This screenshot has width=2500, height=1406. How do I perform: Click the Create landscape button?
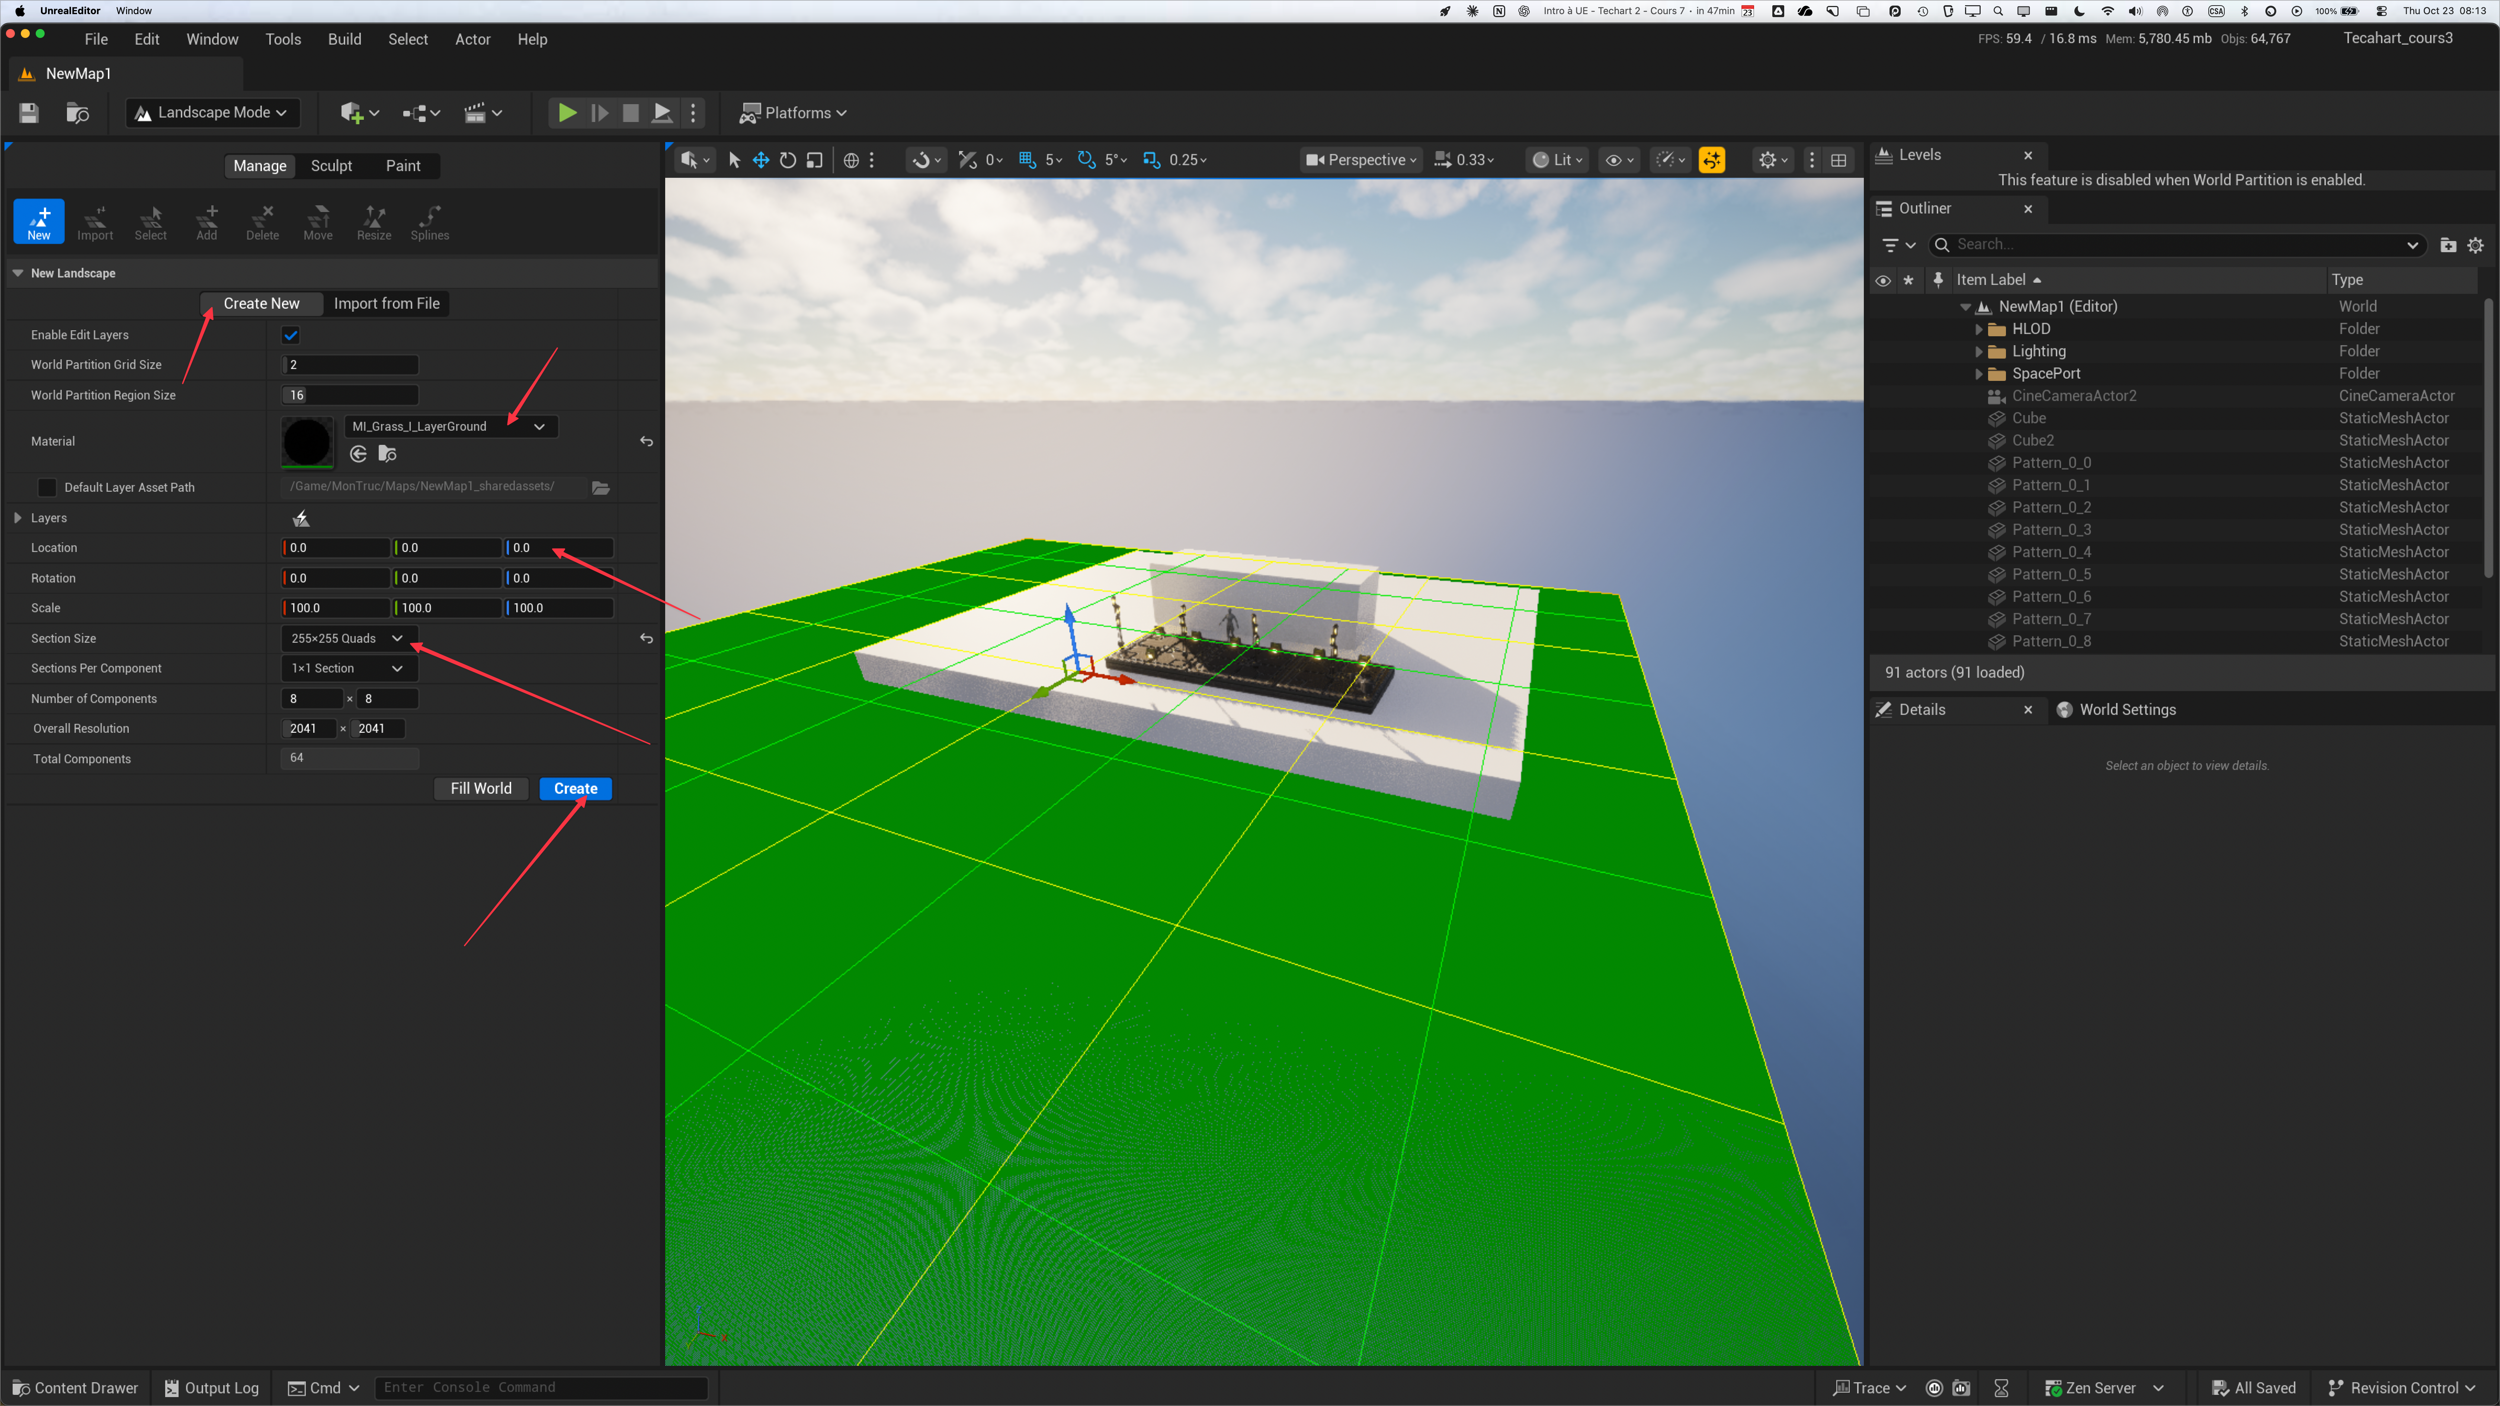[x=576, y=789]
